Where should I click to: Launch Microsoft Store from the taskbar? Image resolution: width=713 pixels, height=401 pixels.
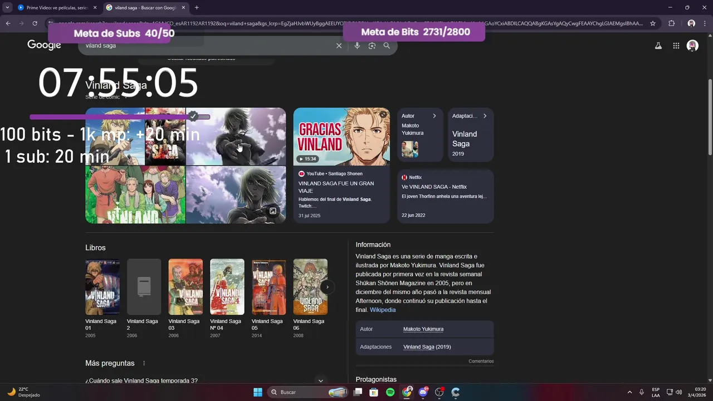point(374,392)
